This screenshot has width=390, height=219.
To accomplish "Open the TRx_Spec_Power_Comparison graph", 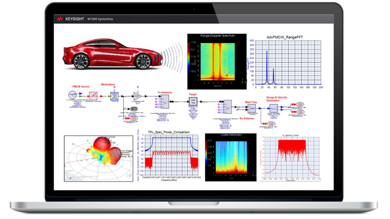I will [169, 155].
